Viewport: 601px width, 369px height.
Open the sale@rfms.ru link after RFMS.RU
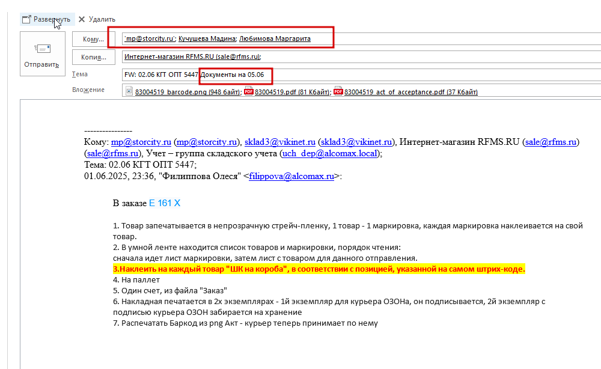pyautogui.click(x=551, y=142)
